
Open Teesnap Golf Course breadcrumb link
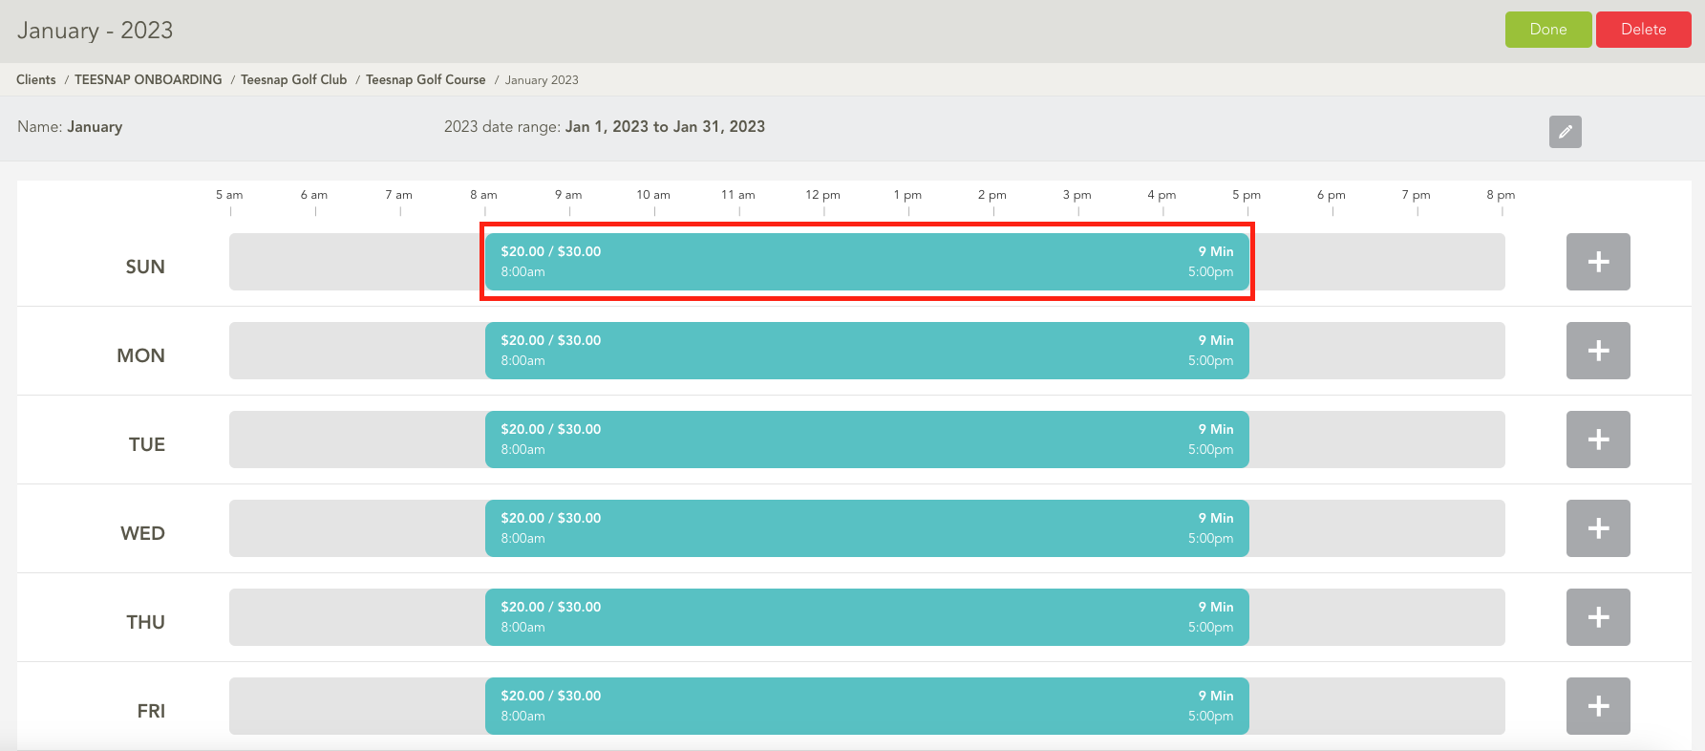coord(425,80)
